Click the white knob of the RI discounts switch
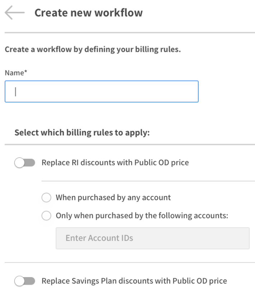The image size is (255, 294). click(x=19, y=163)
